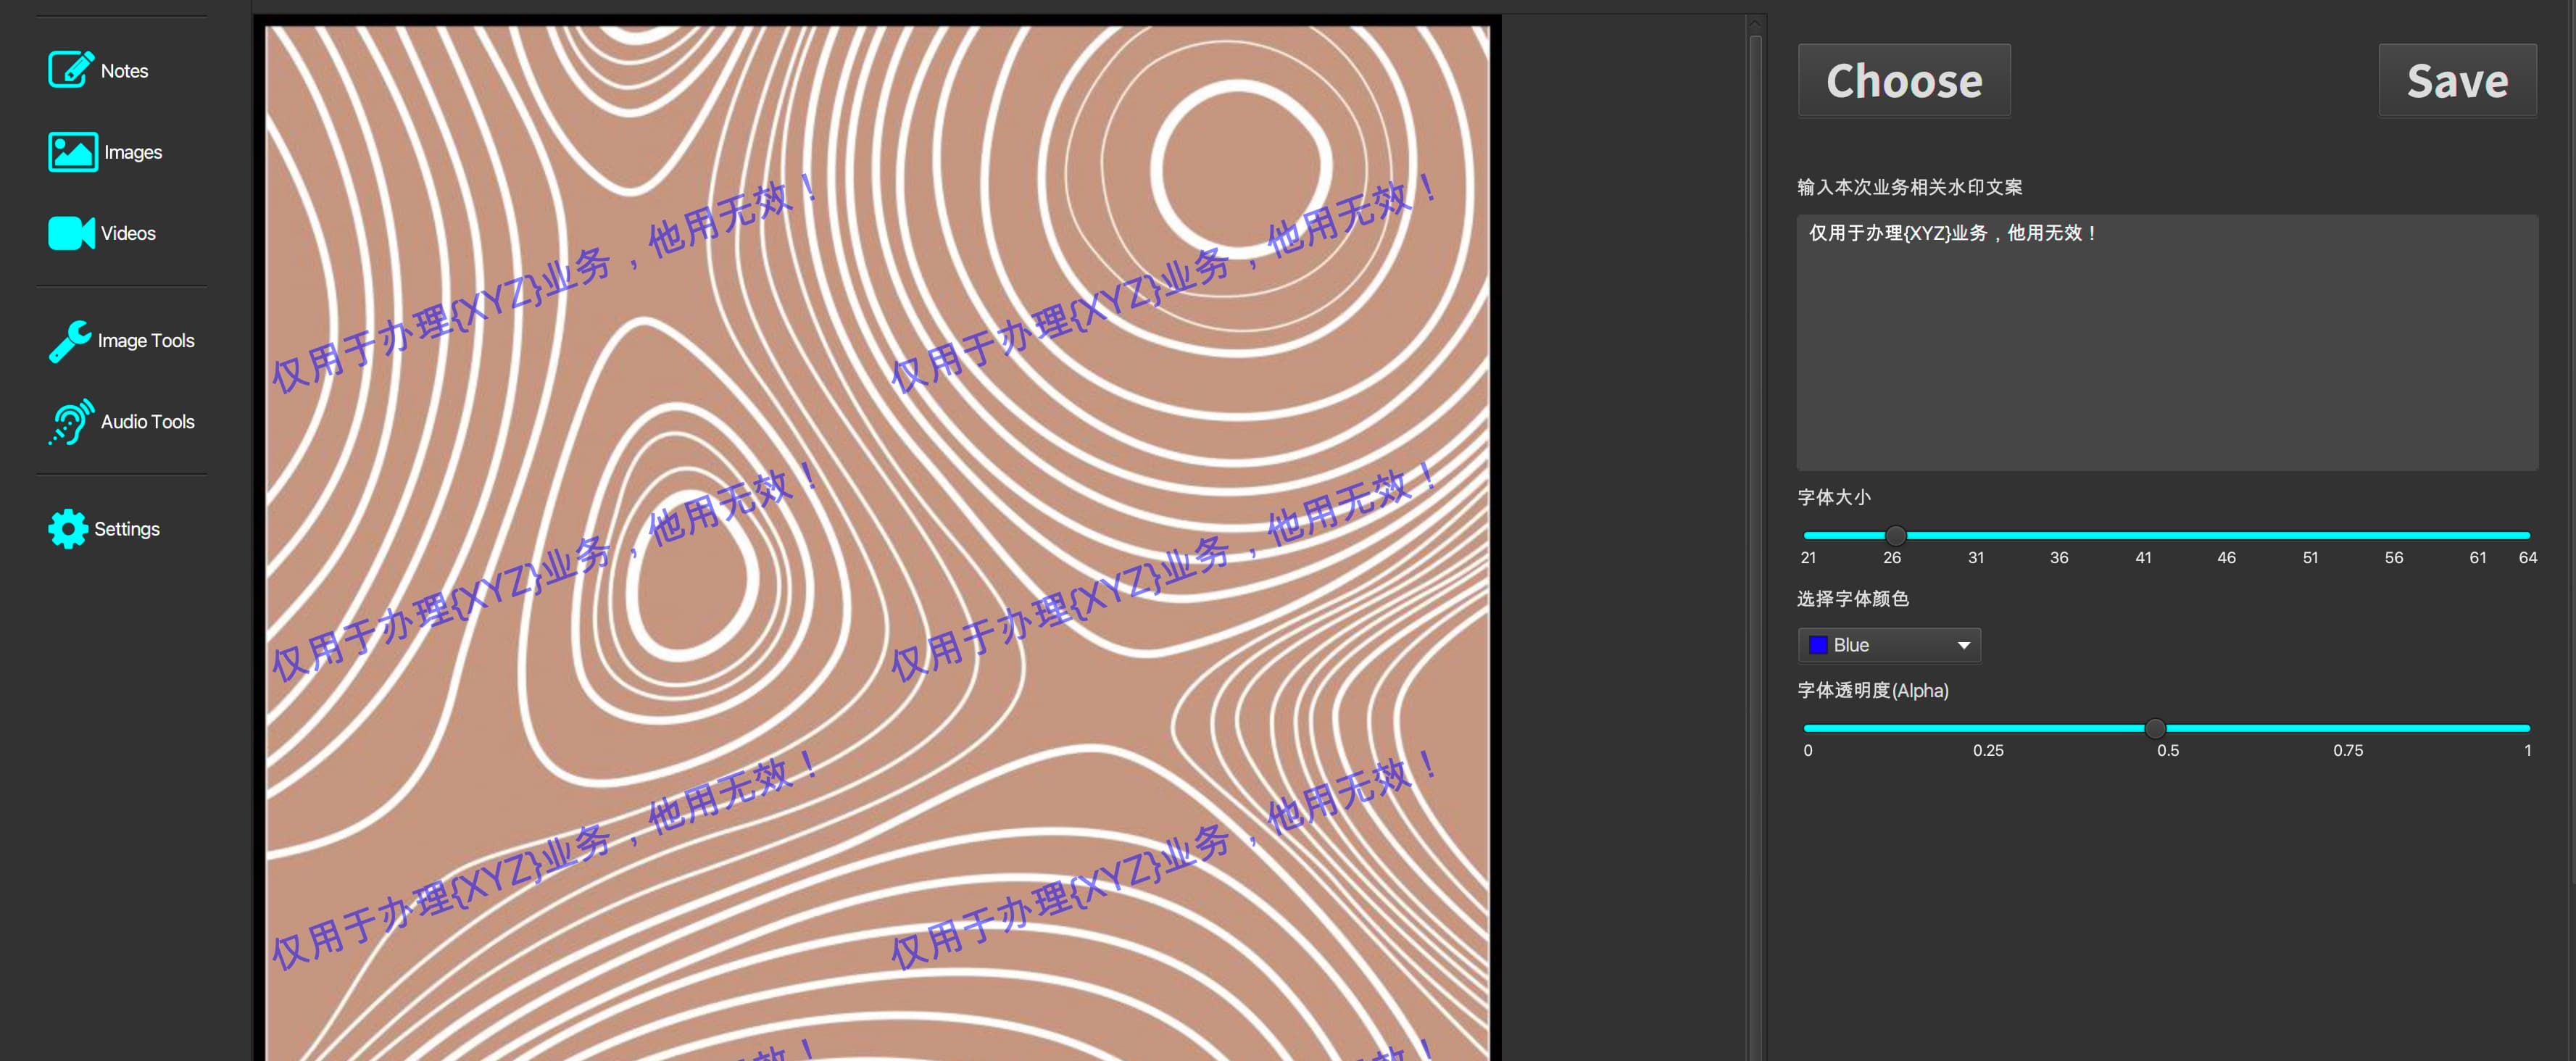The image size is (2576, 1061).
Task: Click alpha tick label 0.25
Action: [1988, 750]
